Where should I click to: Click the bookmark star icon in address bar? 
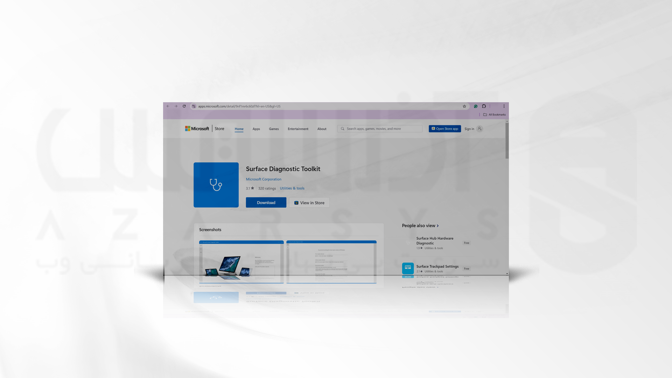tap(464, 107)
